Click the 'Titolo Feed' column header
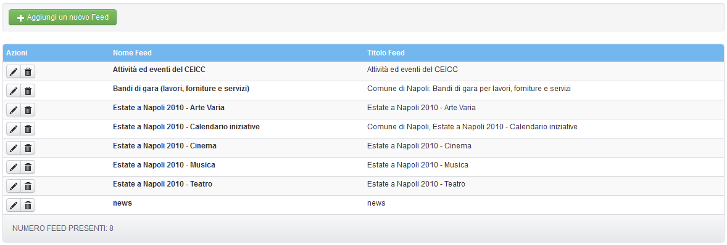 pyautogui.click(x=386, y=53)
